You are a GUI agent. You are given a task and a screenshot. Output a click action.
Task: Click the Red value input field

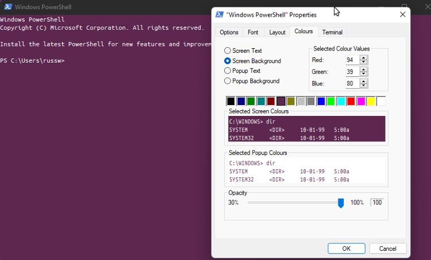click(353, 60)
